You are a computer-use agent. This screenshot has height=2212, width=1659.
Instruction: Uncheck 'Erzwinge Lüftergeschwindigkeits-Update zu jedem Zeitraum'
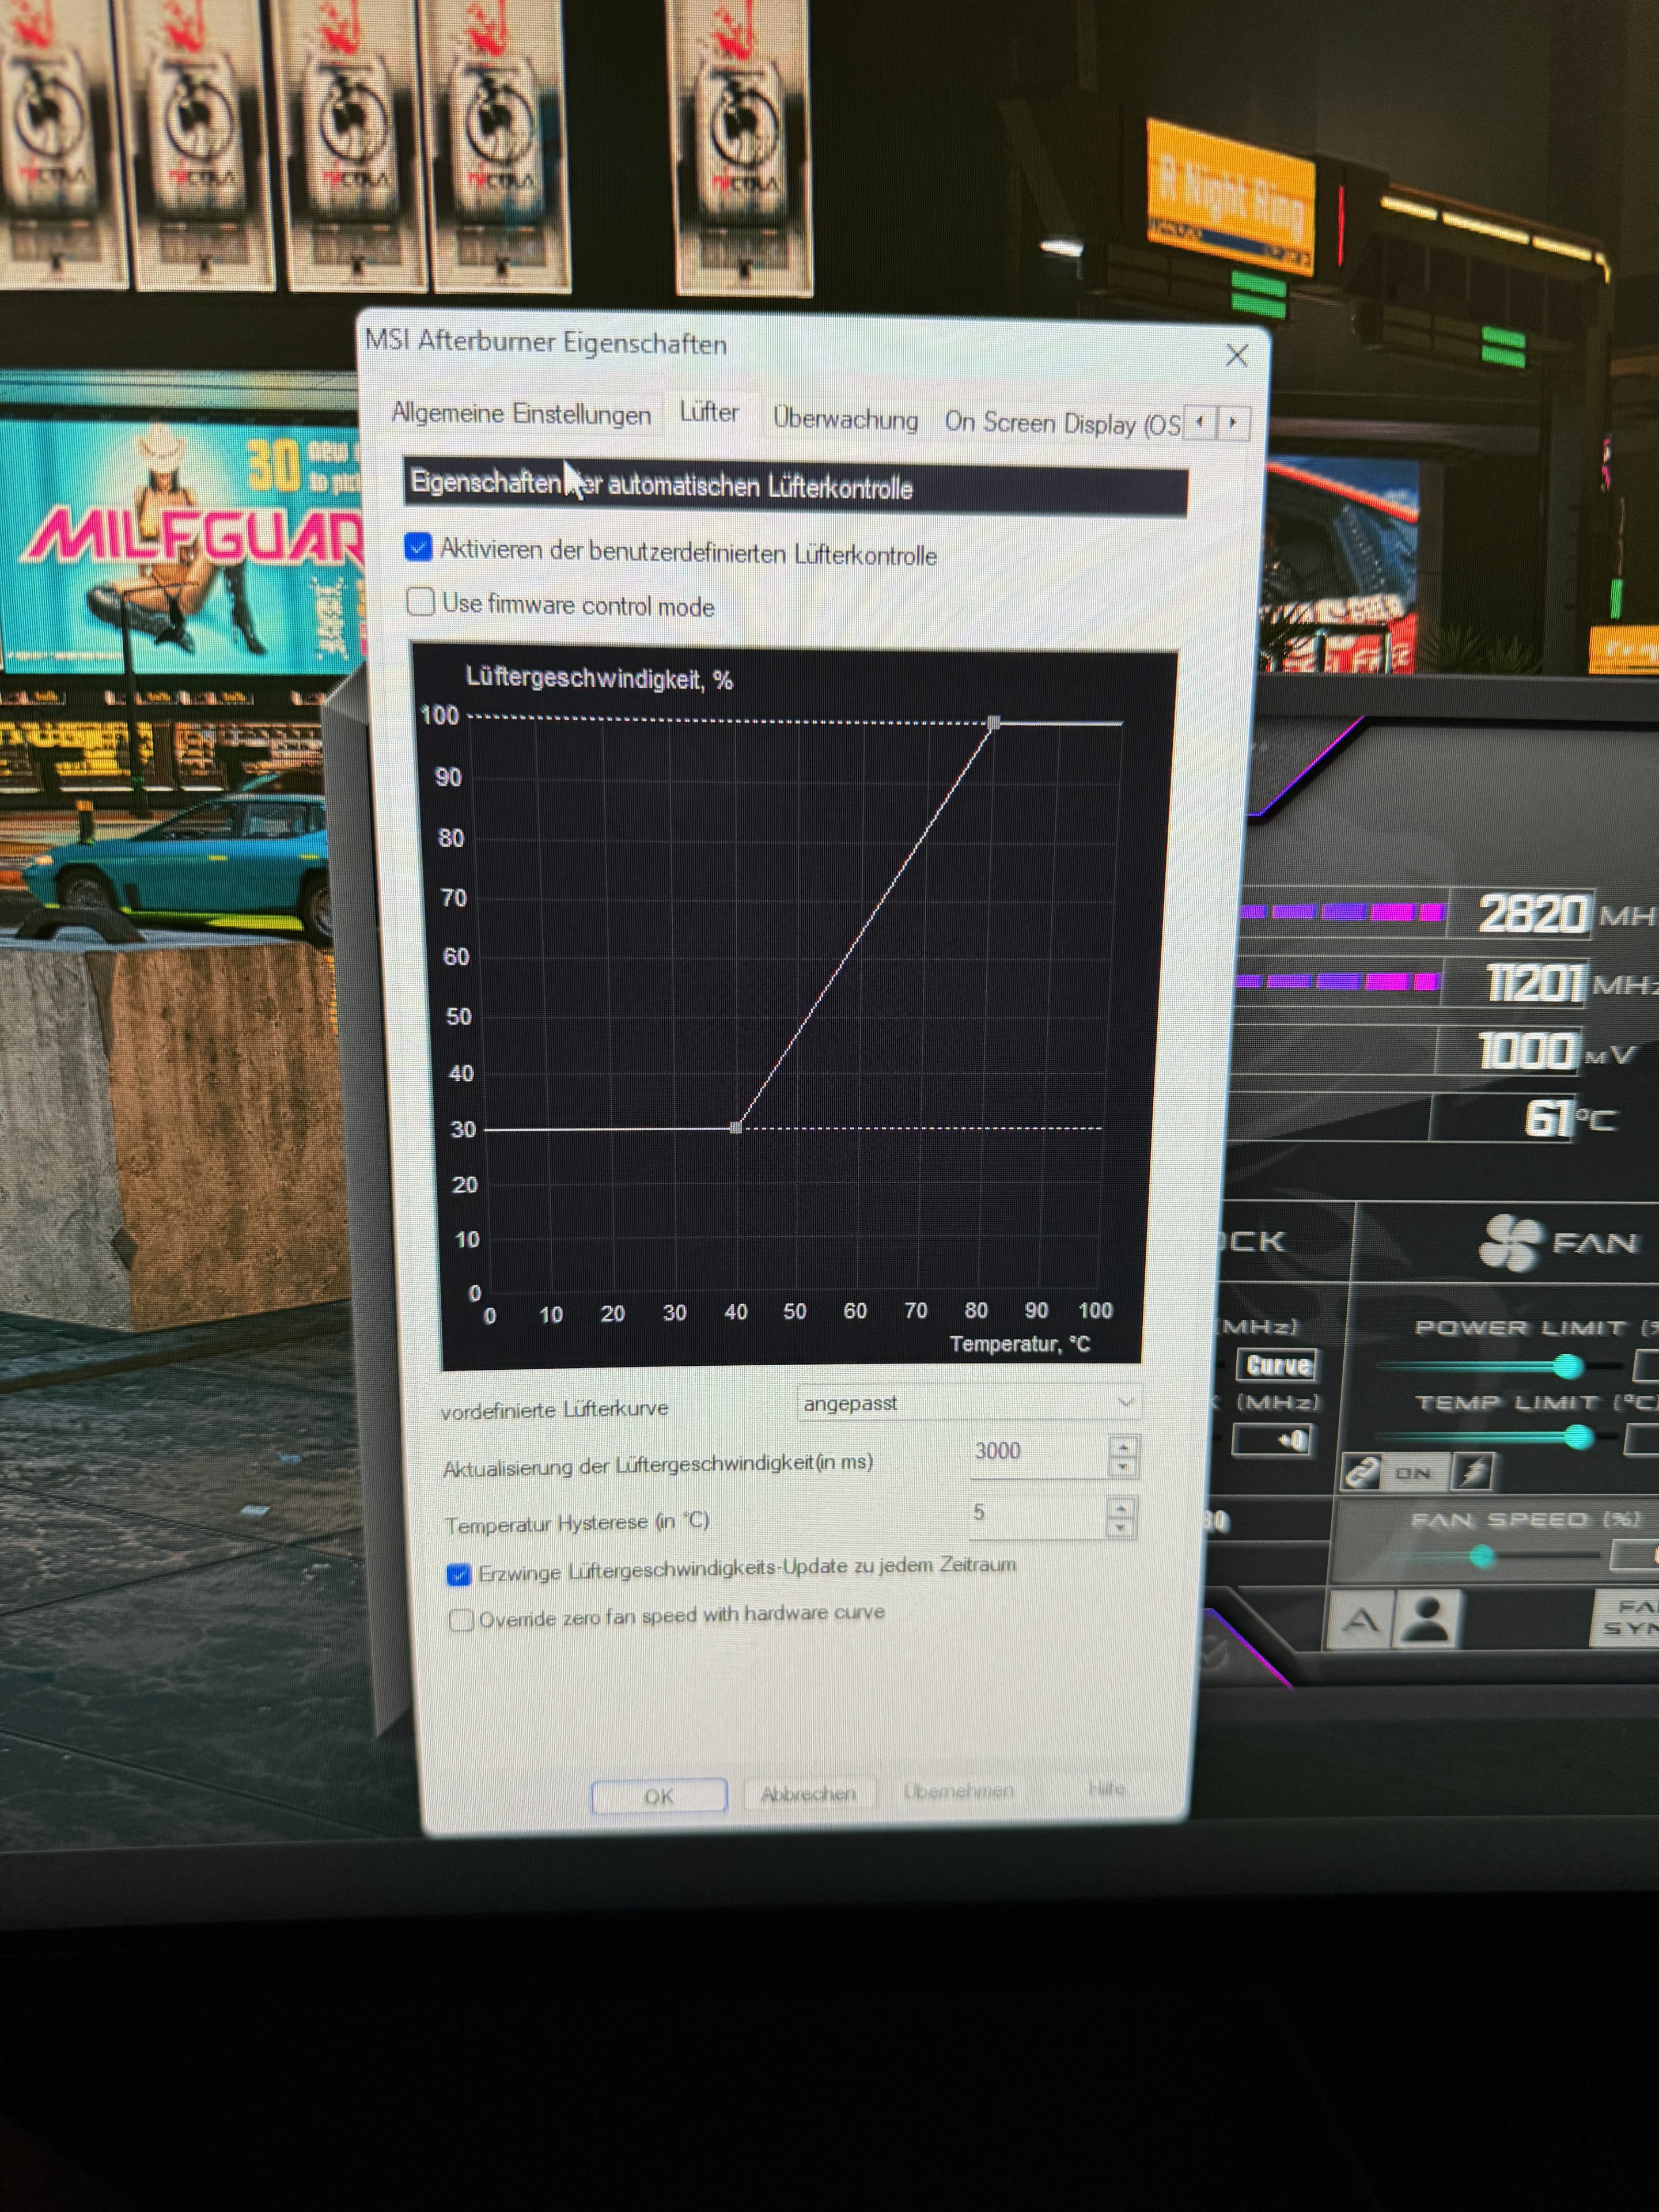pyautogui.click(x=459, y=1575)
